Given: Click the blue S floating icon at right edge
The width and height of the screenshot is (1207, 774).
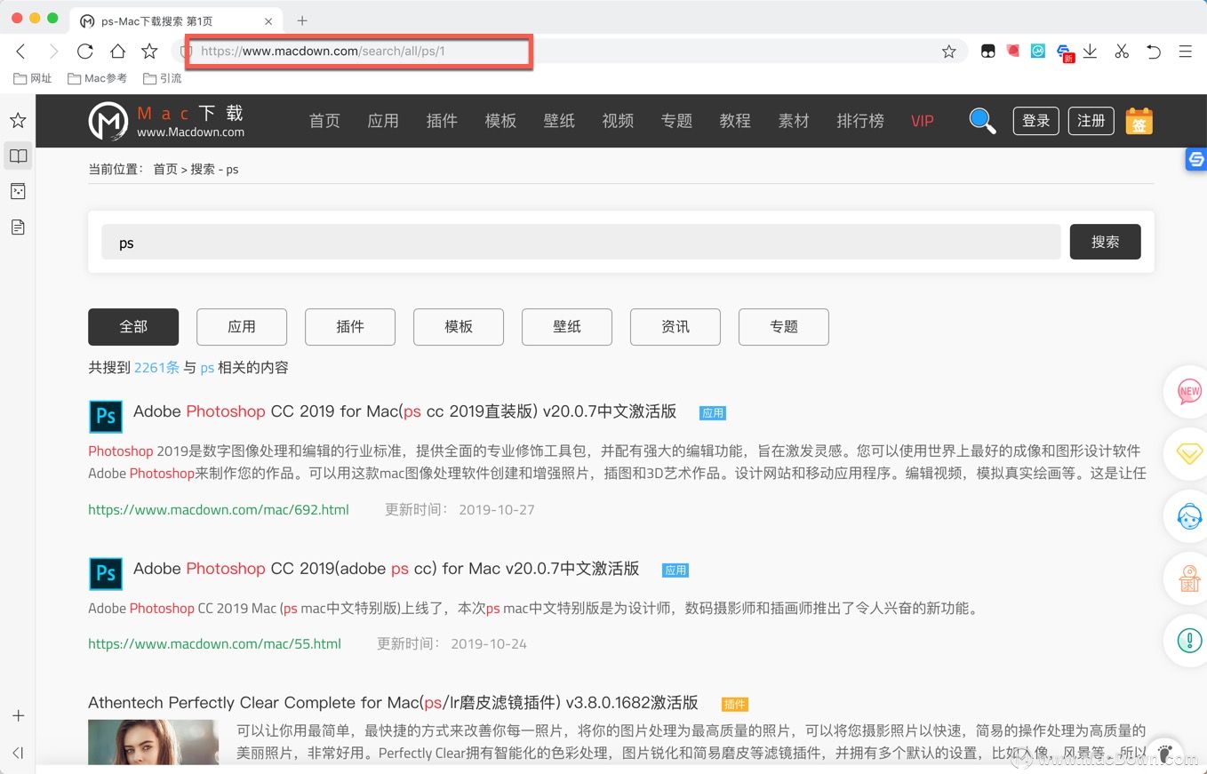Looking at the screenshot, I should tap(1196, 159).
